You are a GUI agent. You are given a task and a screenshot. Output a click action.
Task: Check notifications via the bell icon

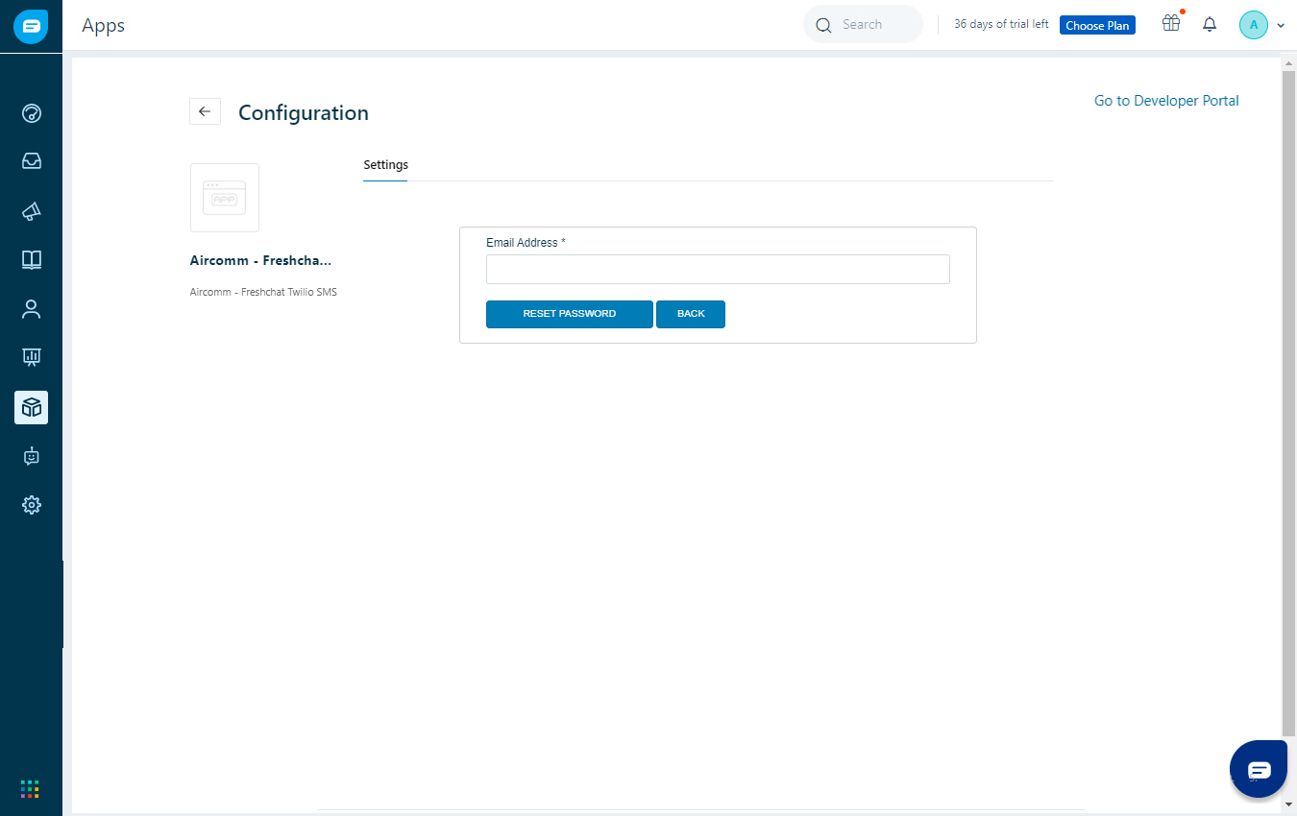coord(1210,24)
